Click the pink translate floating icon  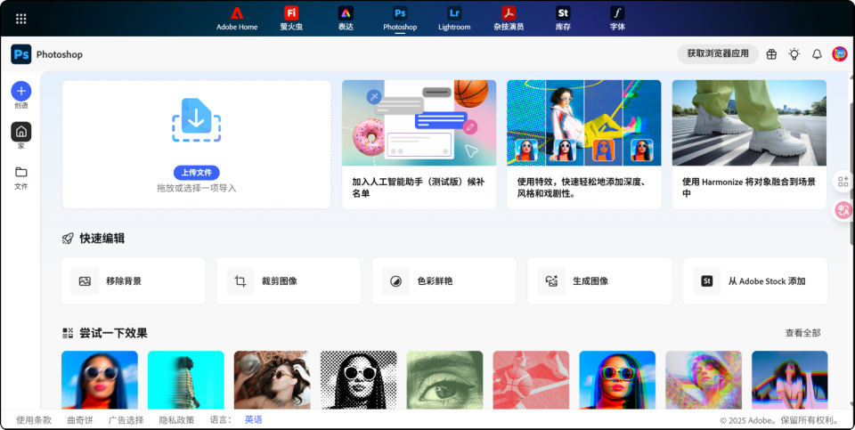click(x=843, y=210)
